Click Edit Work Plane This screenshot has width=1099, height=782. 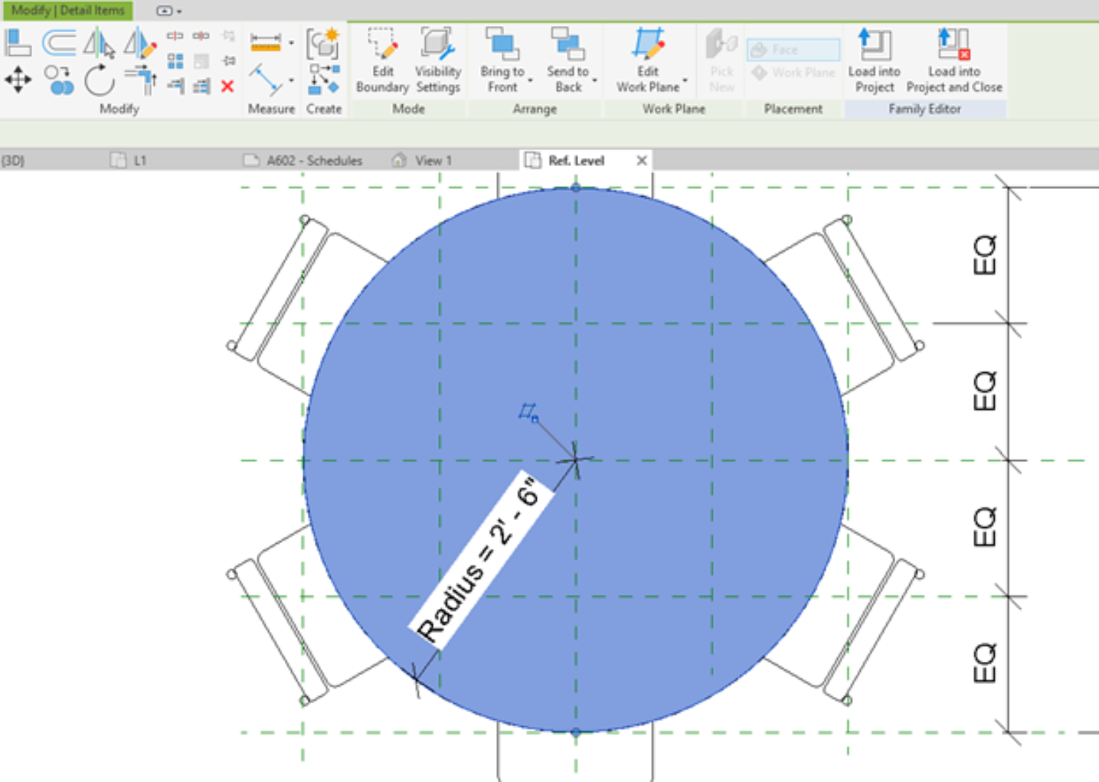[x=648, y=61]
